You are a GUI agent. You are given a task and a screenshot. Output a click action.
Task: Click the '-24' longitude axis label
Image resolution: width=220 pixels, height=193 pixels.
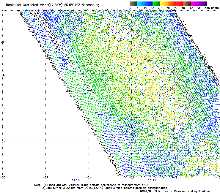[89, 178]
